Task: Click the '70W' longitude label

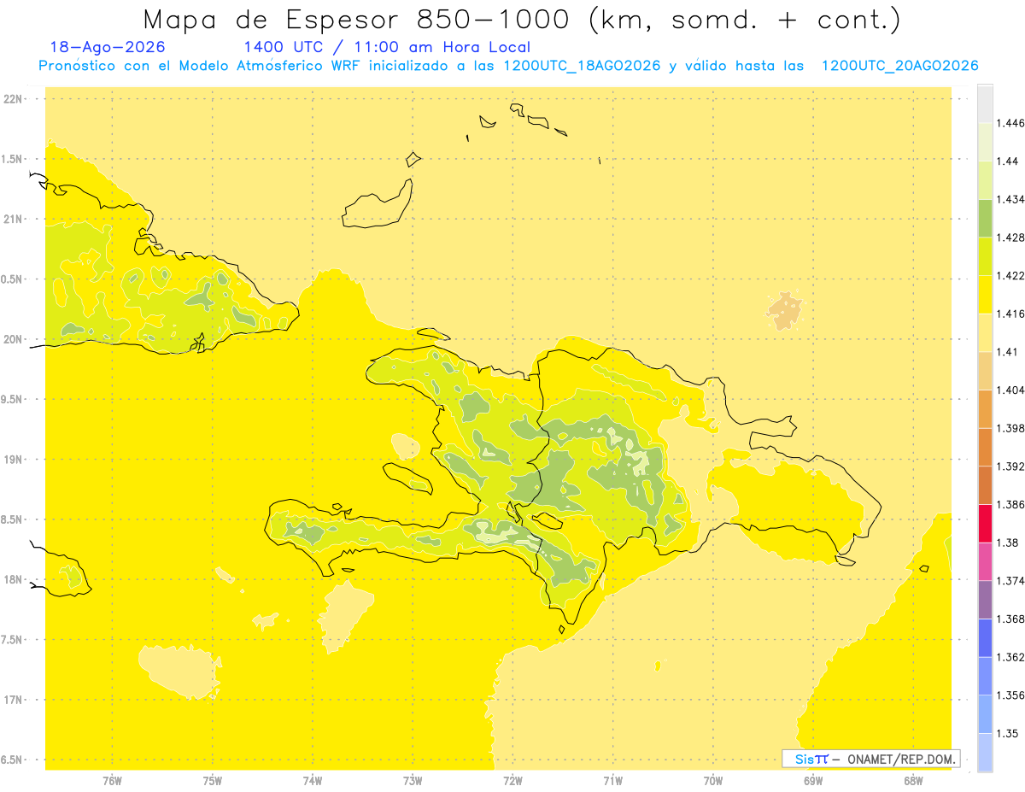Action: (713, 780)
